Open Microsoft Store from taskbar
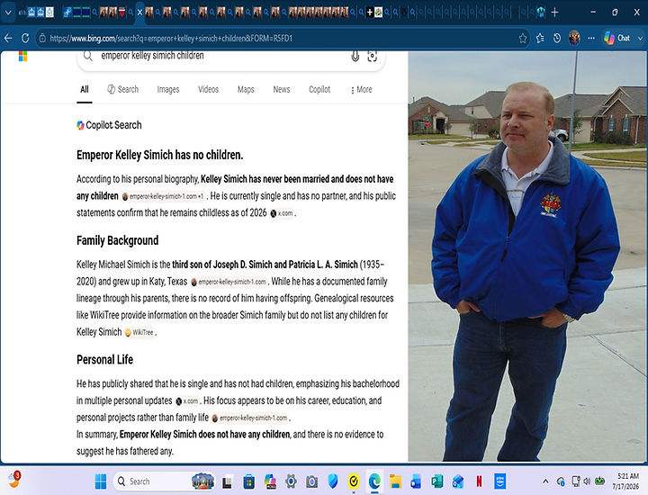This screenshot has width=648, height=495. click(x=248, y=481)
